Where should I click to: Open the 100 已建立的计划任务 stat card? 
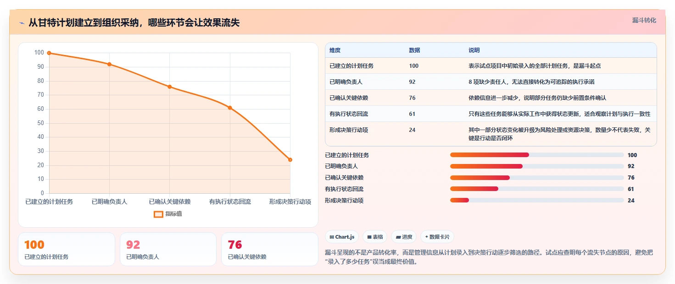[x=67, y=249]
